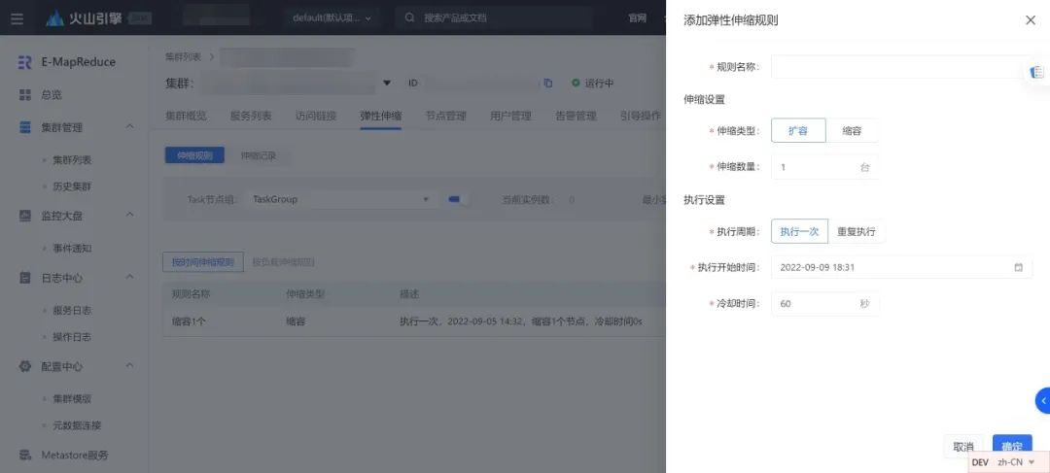Open 服务日志 in sidebar
The width and height of the screenshot is (1050, 473).
coord(72,311)
